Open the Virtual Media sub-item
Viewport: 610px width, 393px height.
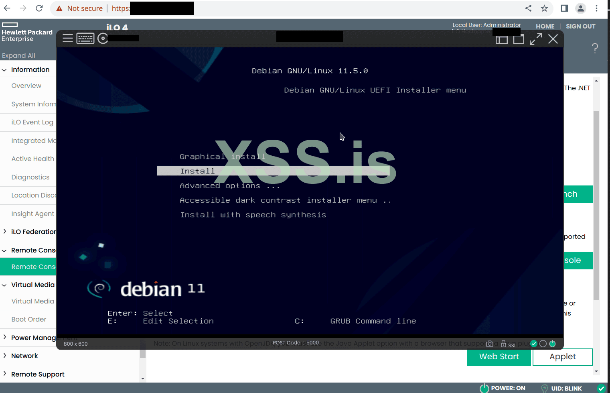[x=32, y=301]
